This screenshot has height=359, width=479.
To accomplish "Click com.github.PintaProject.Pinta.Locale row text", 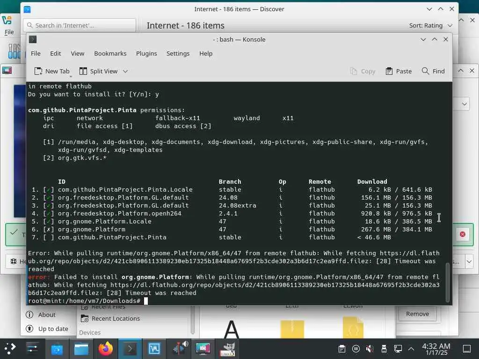I will [125, 190].
